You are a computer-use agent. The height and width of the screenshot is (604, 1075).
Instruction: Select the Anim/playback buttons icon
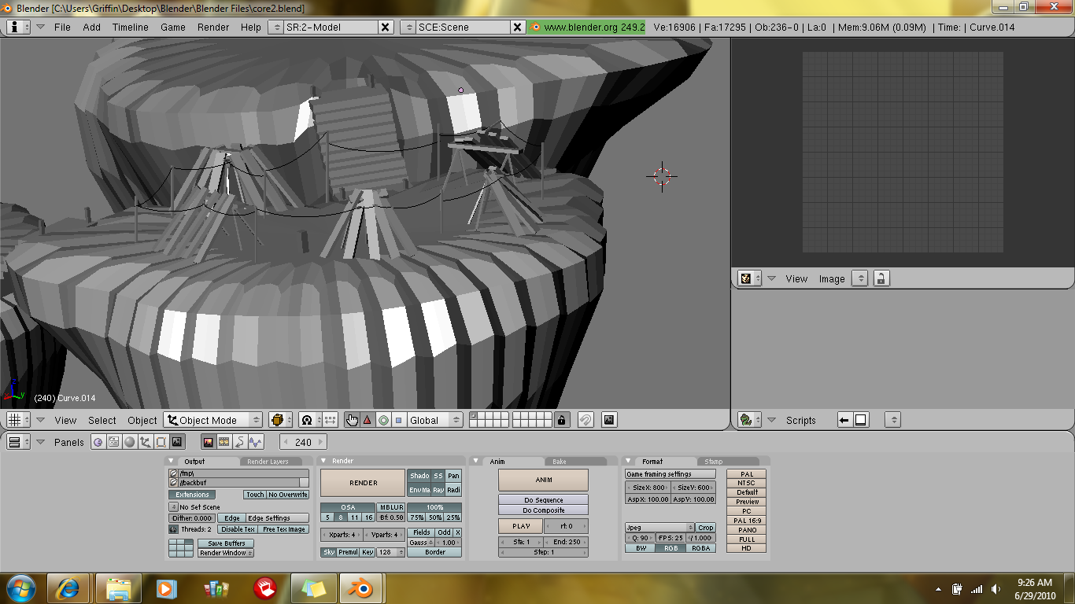(x=240, y=442)
